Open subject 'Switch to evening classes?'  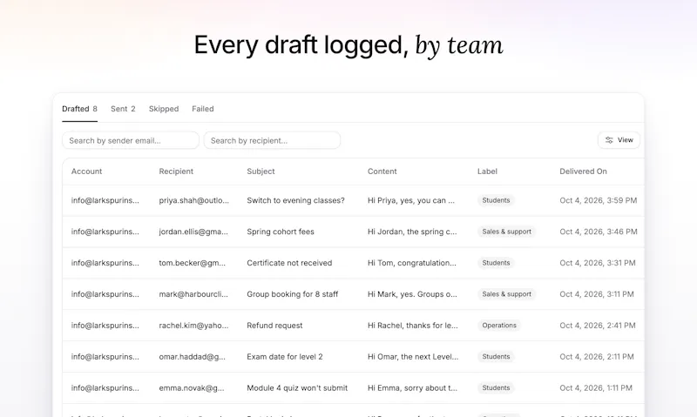coord(295,200)
